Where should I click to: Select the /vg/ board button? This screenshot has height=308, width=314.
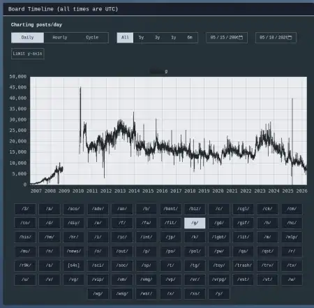73,279
